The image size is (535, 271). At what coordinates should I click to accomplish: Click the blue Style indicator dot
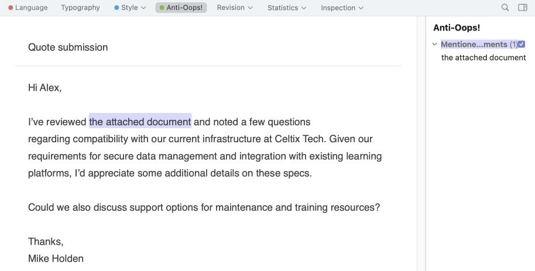pos(116,8)
